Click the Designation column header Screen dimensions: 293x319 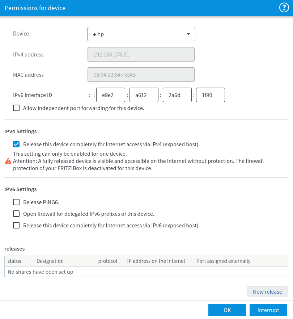50,261
